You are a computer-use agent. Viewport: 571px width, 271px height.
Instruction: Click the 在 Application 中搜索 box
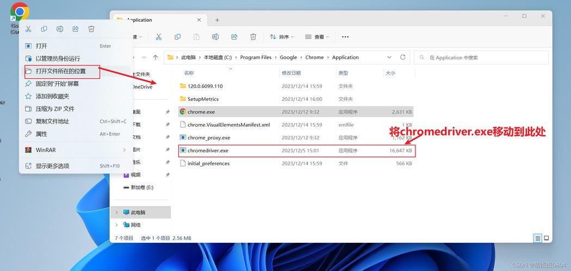tap(481, 57)
